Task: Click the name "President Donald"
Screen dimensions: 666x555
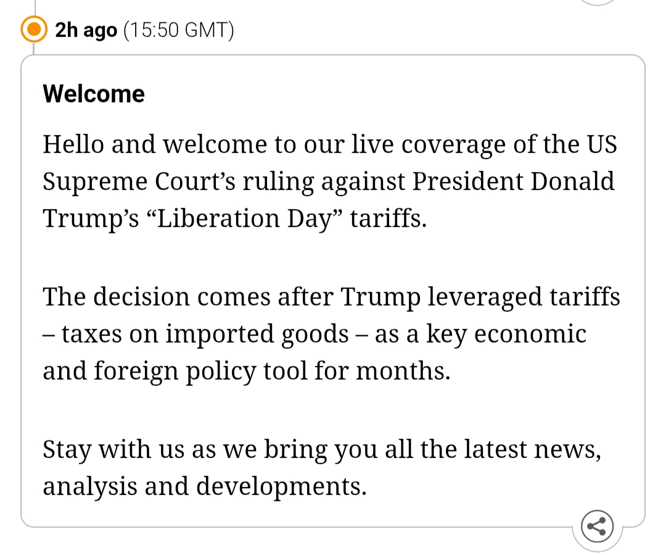Action: pyautogui.click(x=514, y=182)
